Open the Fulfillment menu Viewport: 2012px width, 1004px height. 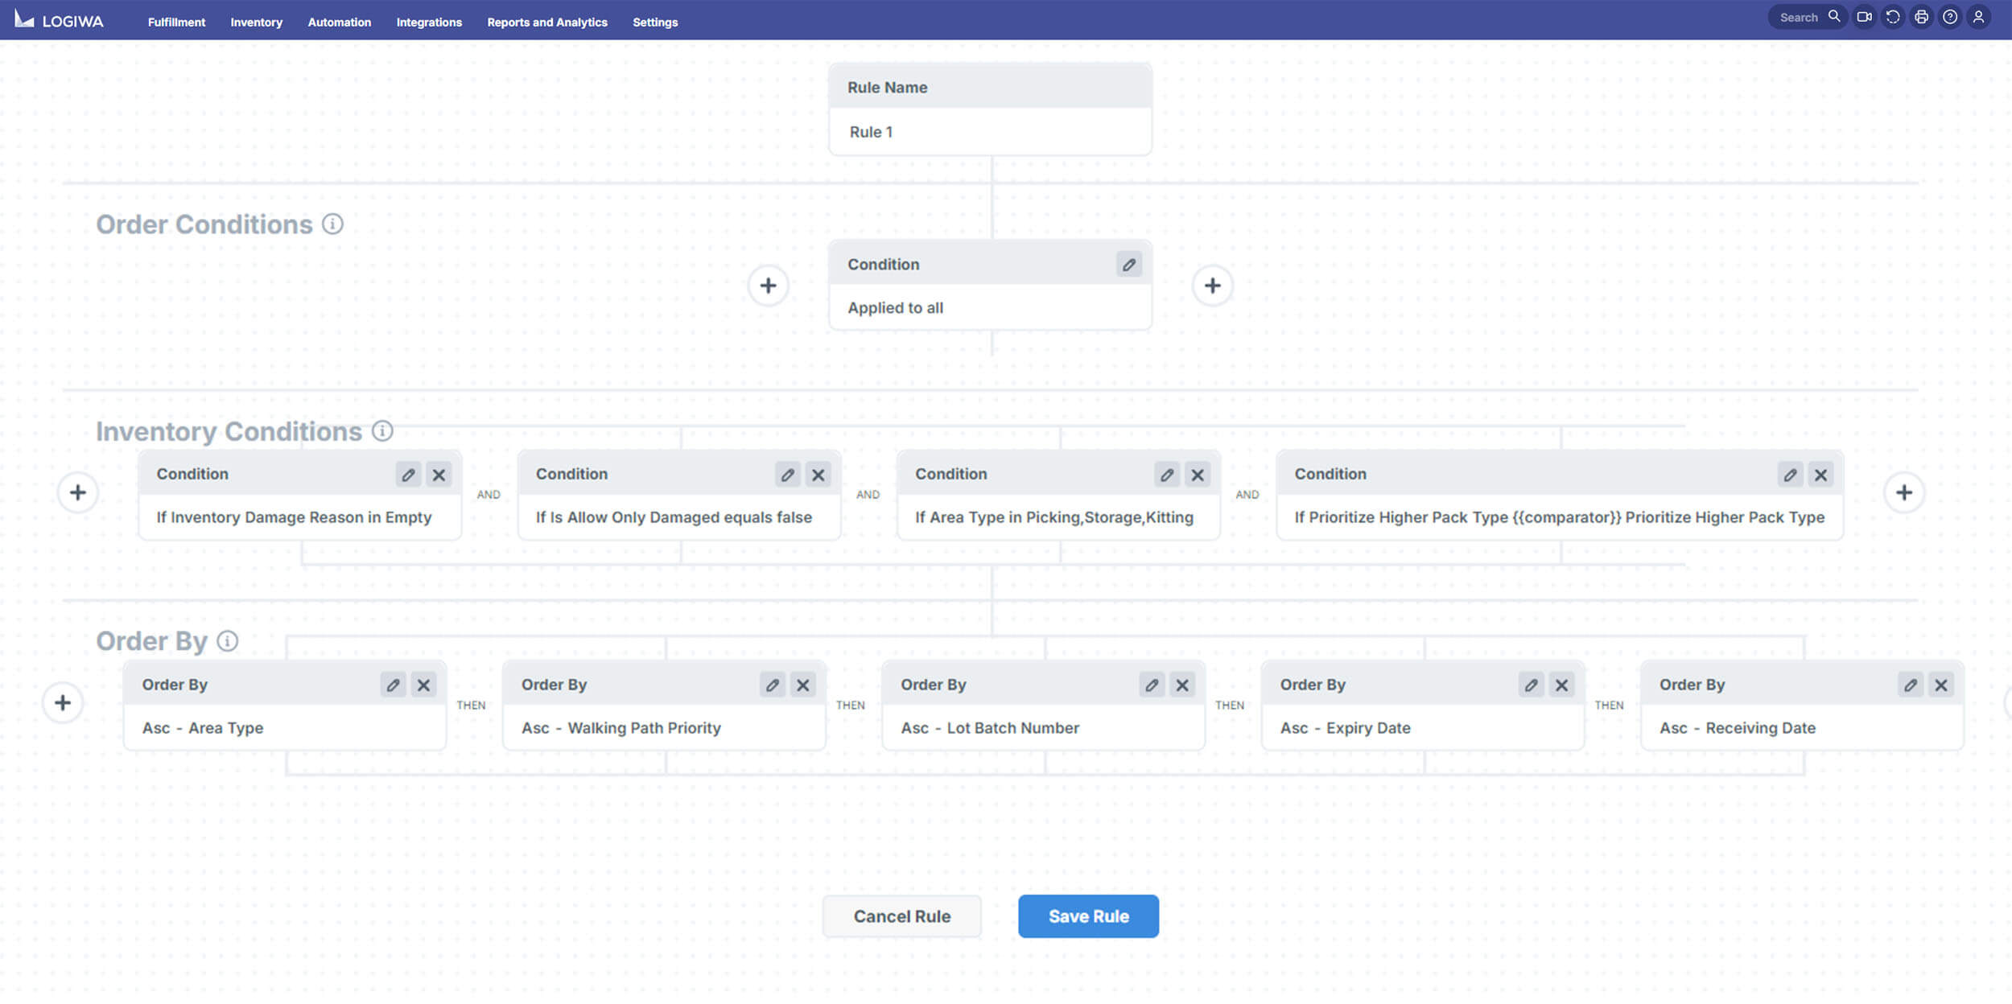(x=176, y=23)
